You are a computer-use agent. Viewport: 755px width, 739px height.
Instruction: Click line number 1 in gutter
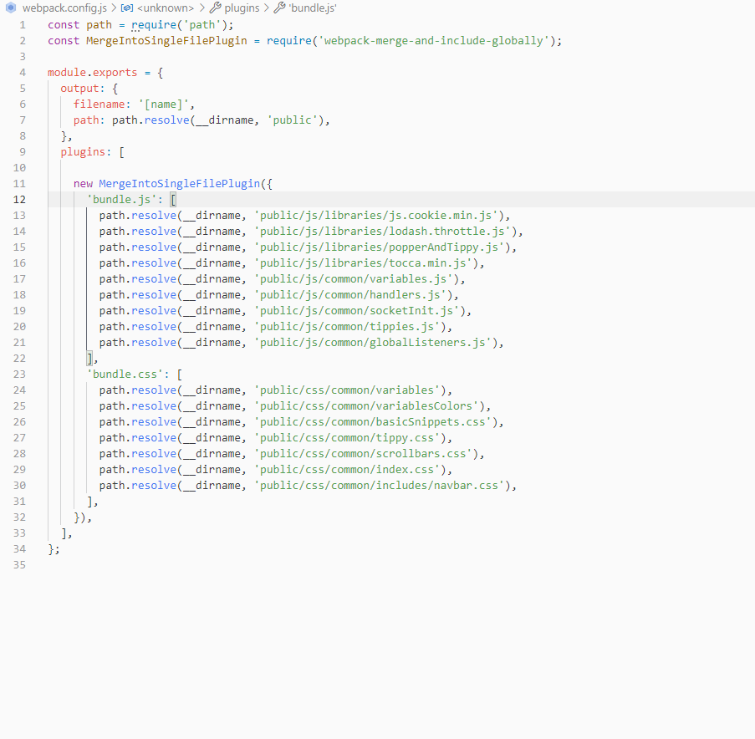click(x=23, y=25)
